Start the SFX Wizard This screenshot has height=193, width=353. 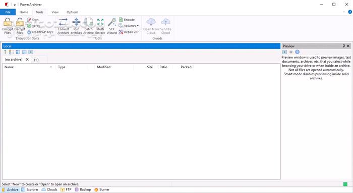tap(111, 26)
